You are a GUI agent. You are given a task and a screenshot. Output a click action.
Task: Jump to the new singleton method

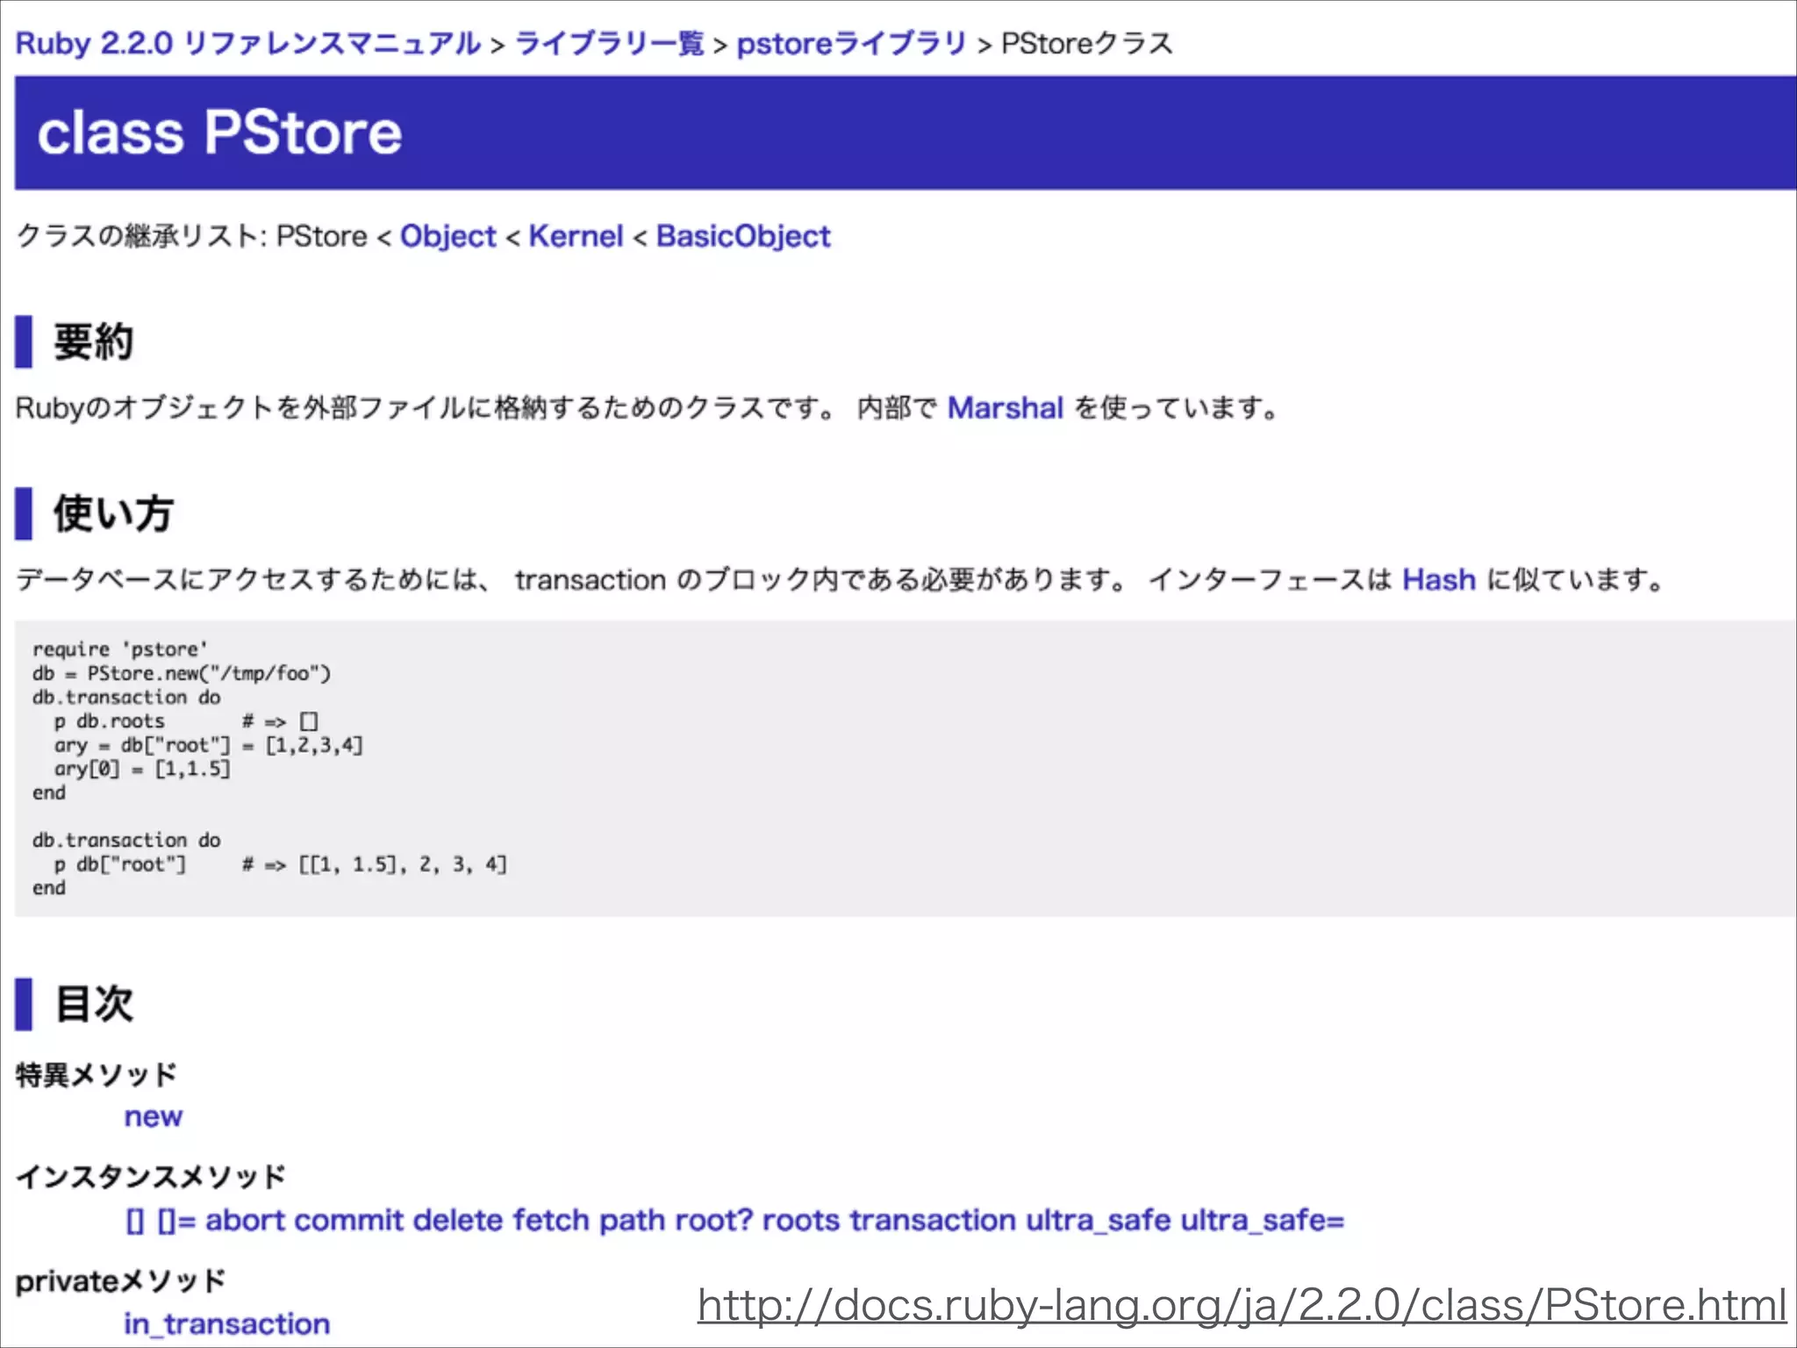coord(154,1117)
